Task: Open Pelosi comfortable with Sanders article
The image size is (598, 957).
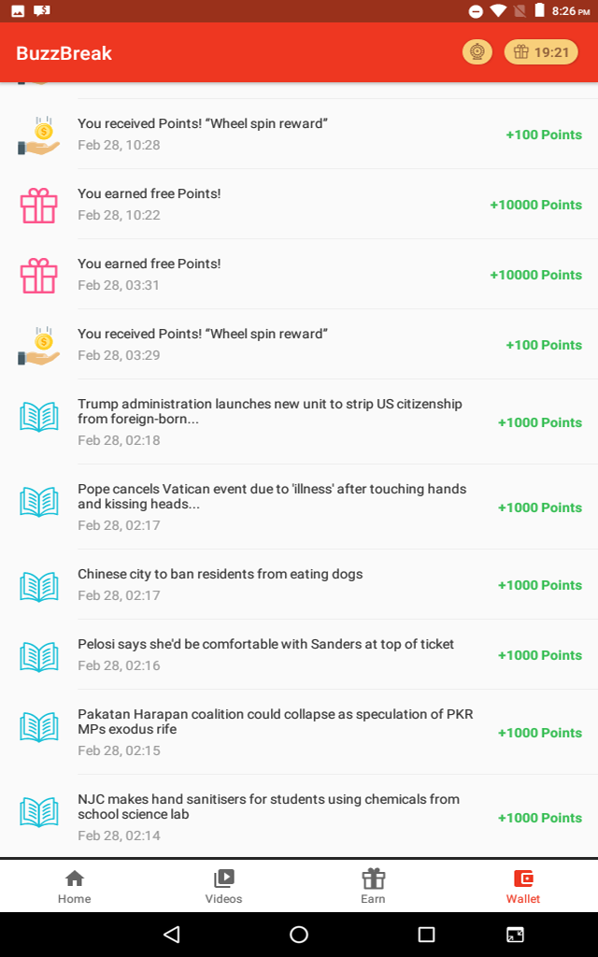Action: 266,644
